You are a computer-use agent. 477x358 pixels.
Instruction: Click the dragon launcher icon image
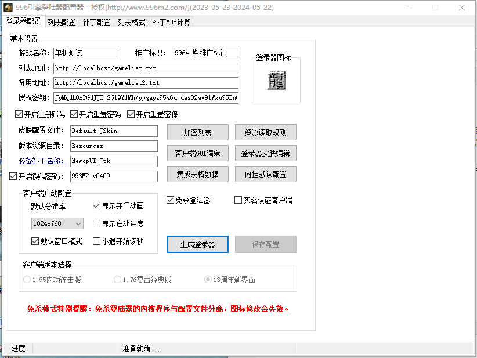click(276, 81)
